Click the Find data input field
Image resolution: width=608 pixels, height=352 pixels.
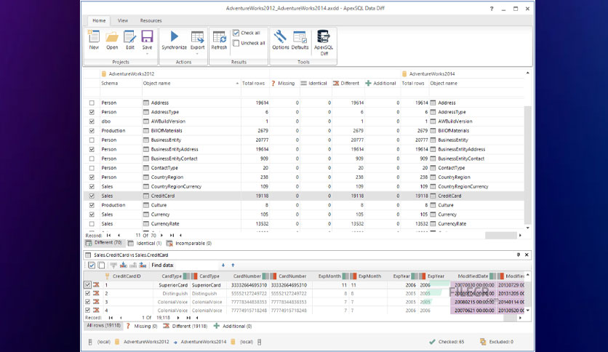[x=196, y=265]
